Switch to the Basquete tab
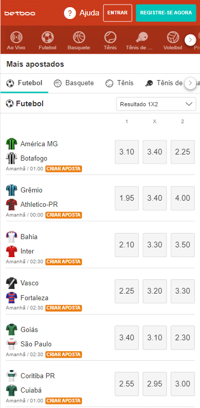The height and width of the screenshot is (408, 200). (x=74, y=83)
